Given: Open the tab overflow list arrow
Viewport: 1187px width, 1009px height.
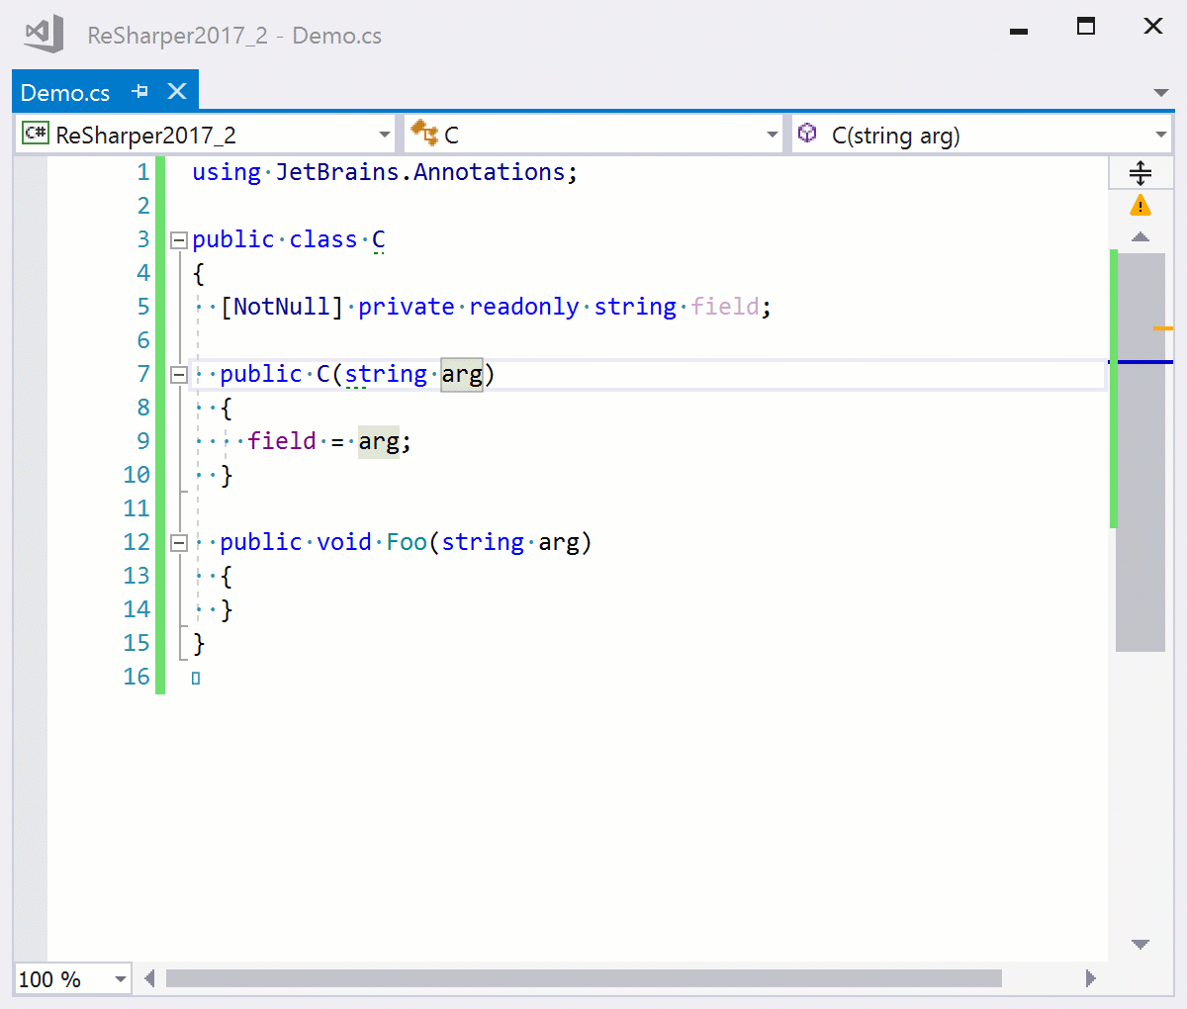Looking at the screenshot, I should point(1161,93).
